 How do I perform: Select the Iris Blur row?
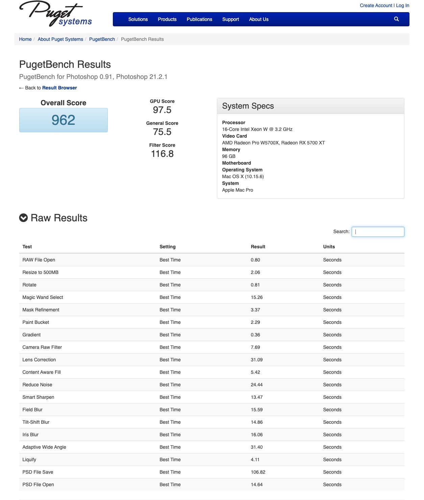click(212, 435)
